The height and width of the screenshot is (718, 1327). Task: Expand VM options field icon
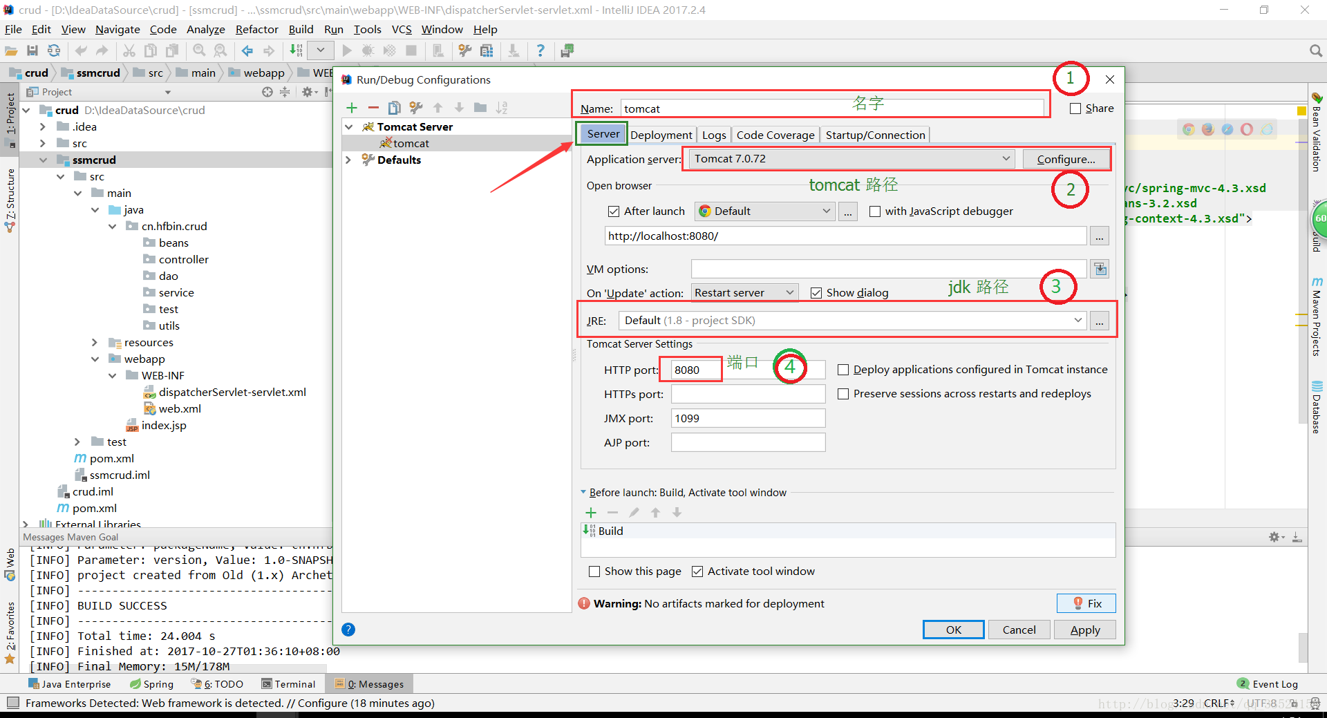click(1100, 269)
